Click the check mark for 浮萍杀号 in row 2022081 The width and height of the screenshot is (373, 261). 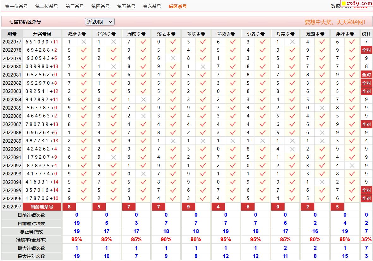pyautogui.click(x=352, y=75)
